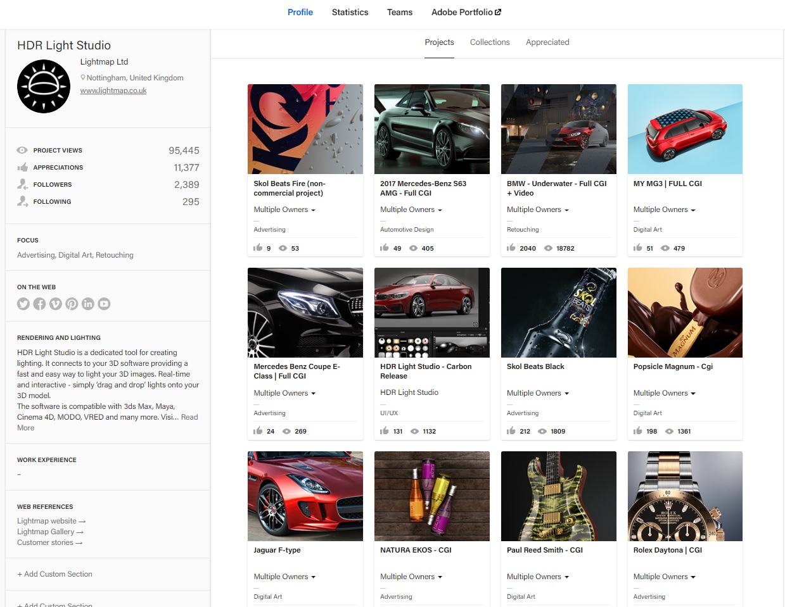The image size is (785, 607).
Task: Open the Teams tab
Action: click(400, 12)
